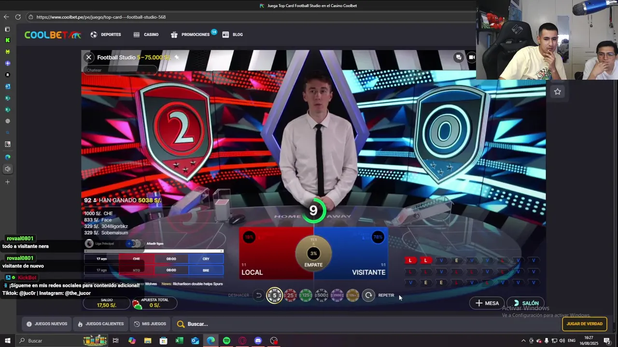
Task: Open the black R sidebar icon
Action: (7, 75)
